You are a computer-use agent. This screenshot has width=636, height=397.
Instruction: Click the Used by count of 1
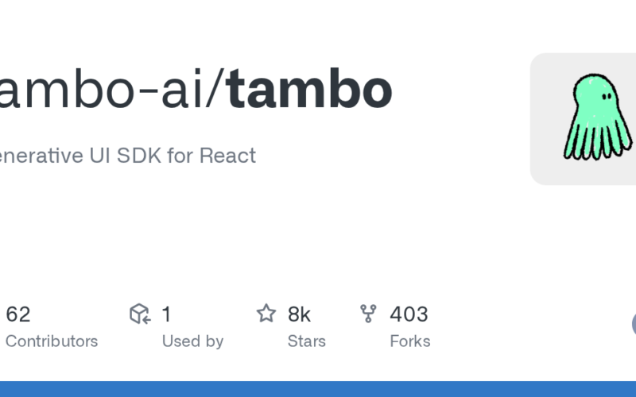pyautogui.click(x=166, y=314)
